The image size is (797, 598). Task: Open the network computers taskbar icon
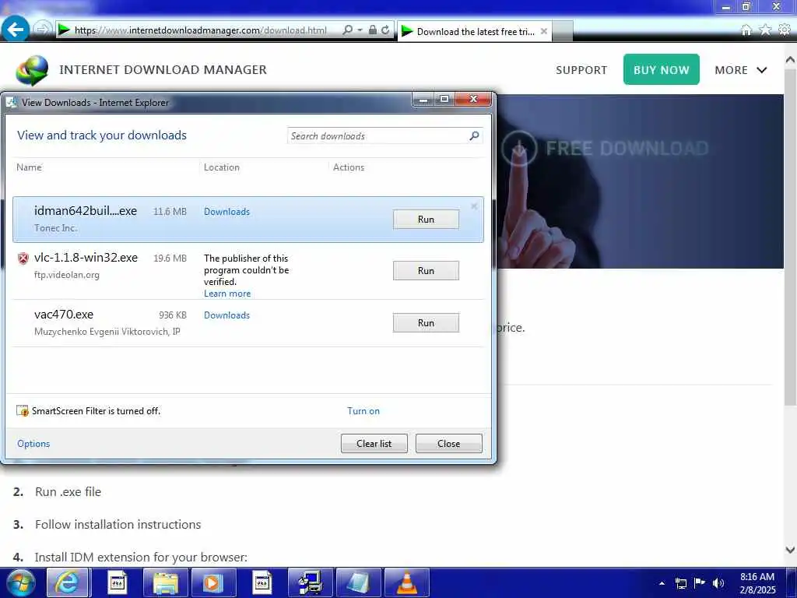[x=310, y=582]
